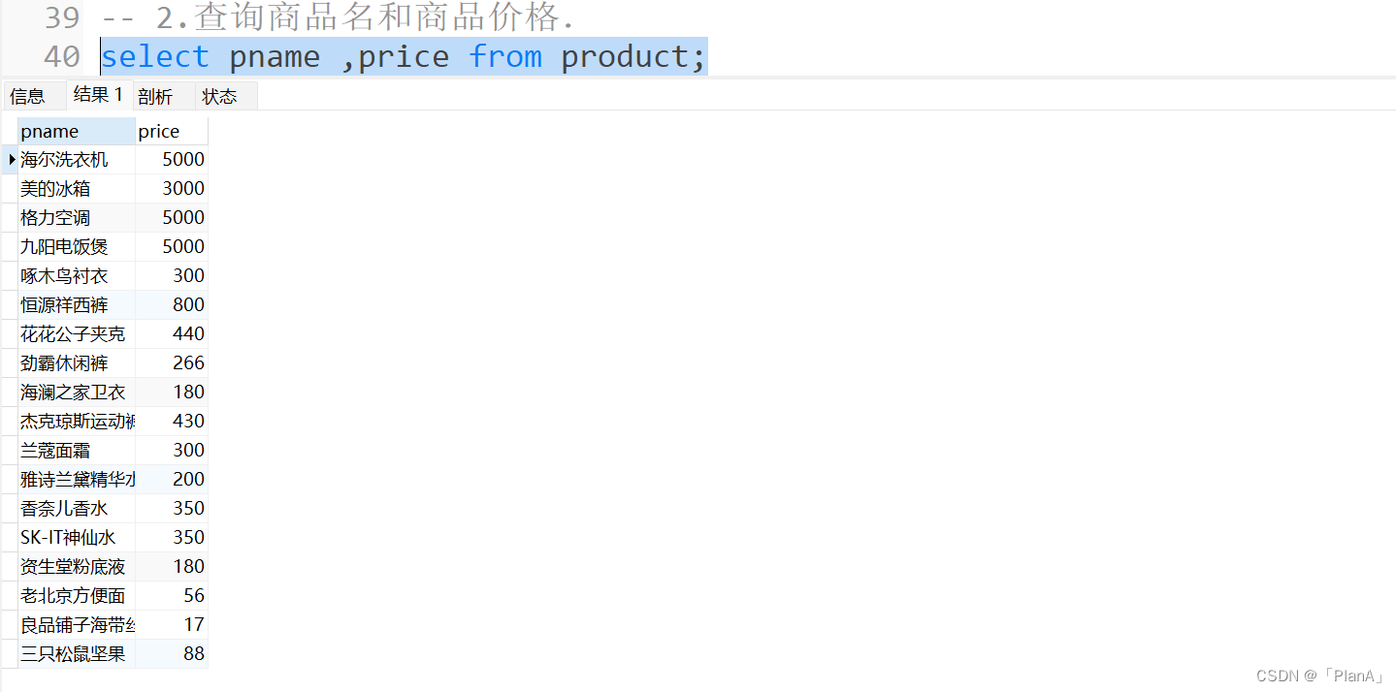Click the 兰蔻面霜 row
This screenshot has height=692, width=1396.
(x=113, y=451)
